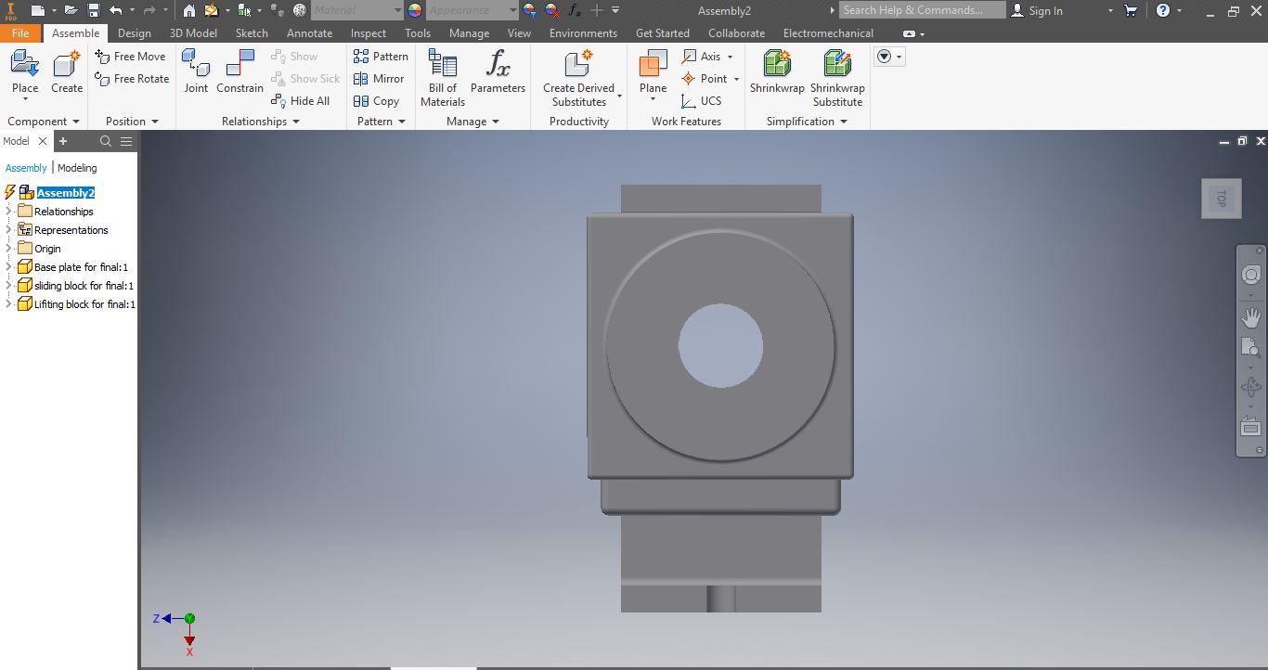
Task: Click the TOP face of ViewCube
Action: tap(1221, 199)
